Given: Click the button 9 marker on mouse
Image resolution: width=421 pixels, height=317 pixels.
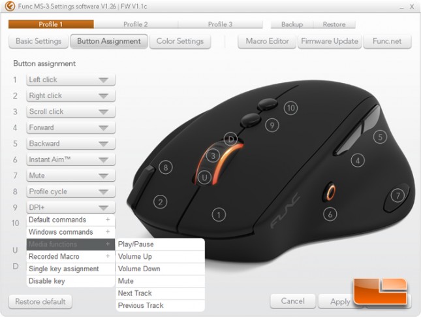Looking at the screenshot, I should (x=272, y=125).
